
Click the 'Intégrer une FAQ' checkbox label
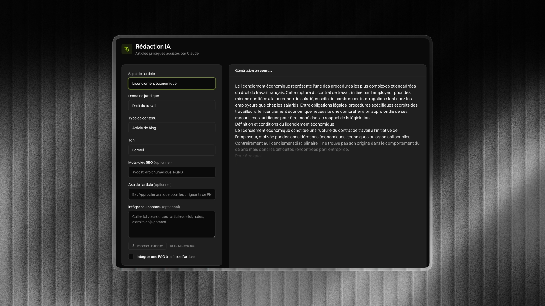165,257
